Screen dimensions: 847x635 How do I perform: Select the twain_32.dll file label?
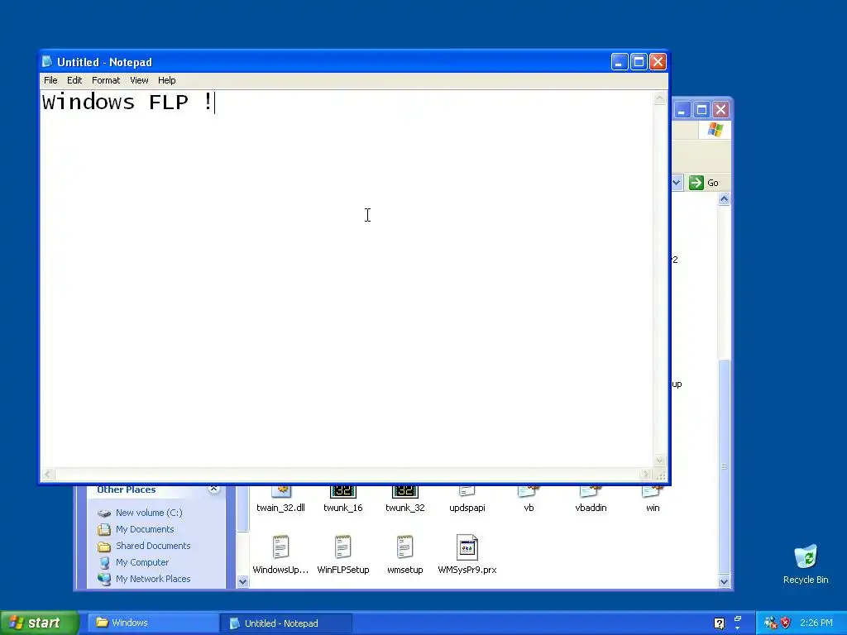pyautogui.click(x=281, y=508)
